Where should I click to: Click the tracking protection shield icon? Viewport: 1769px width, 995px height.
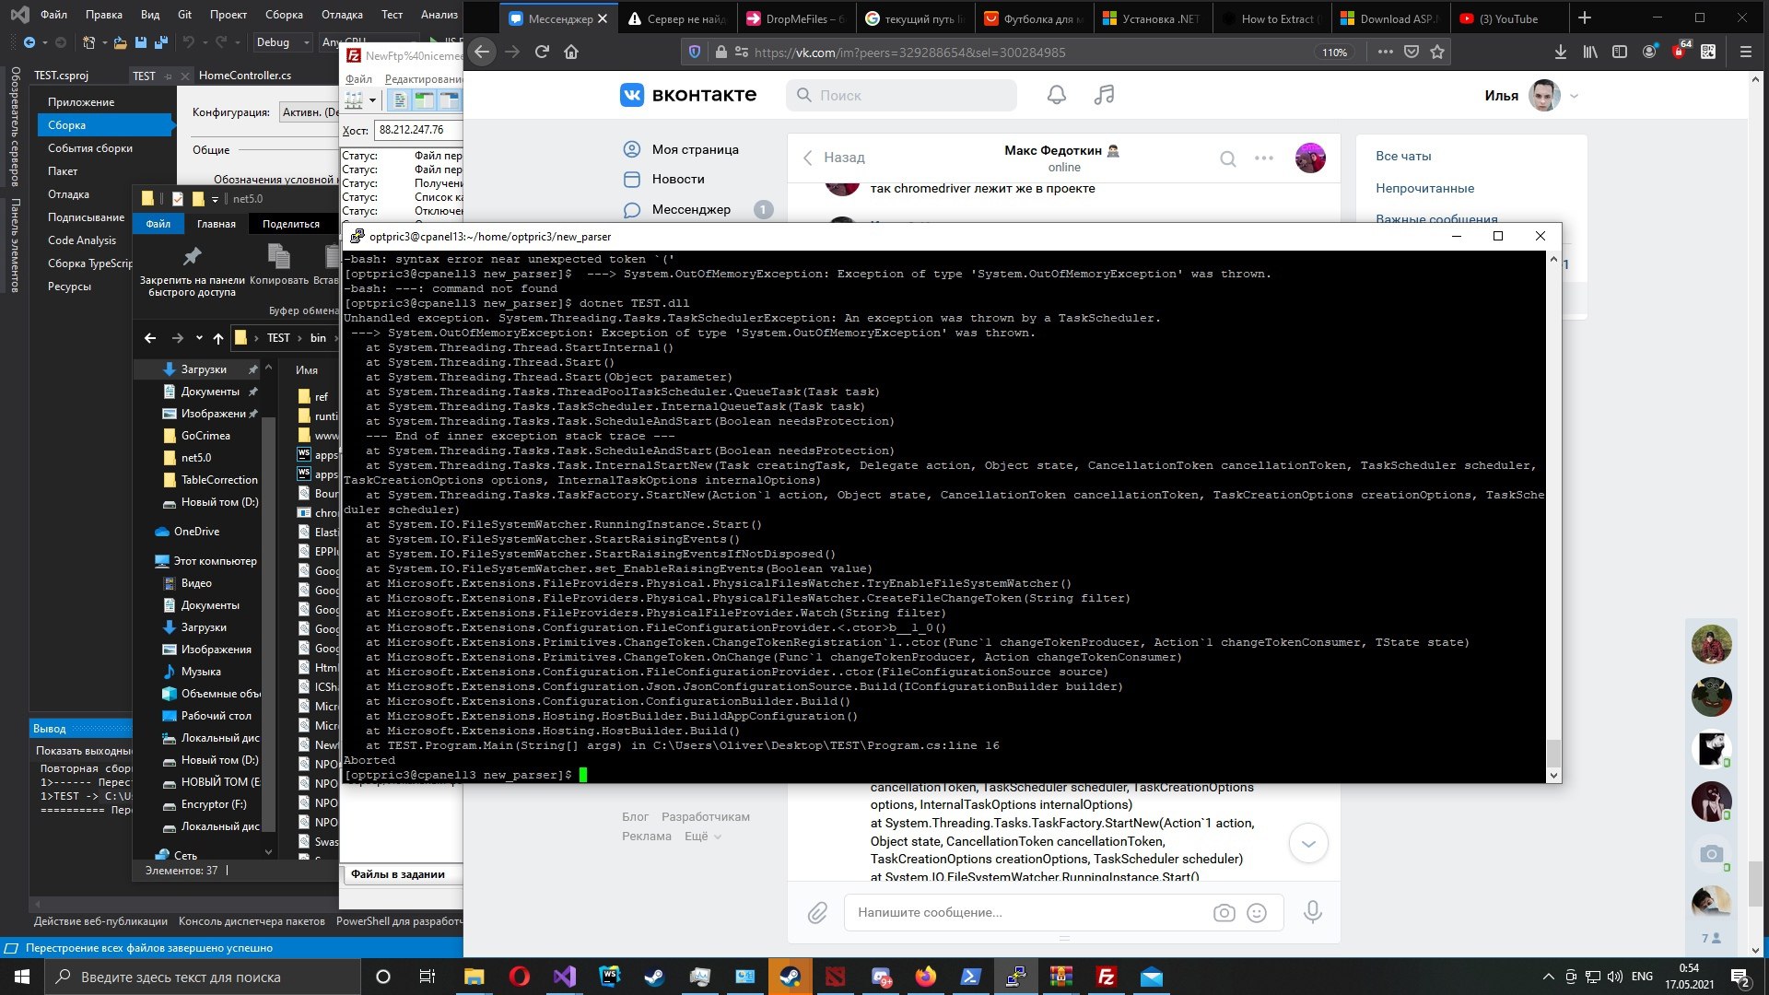point(695,53)
